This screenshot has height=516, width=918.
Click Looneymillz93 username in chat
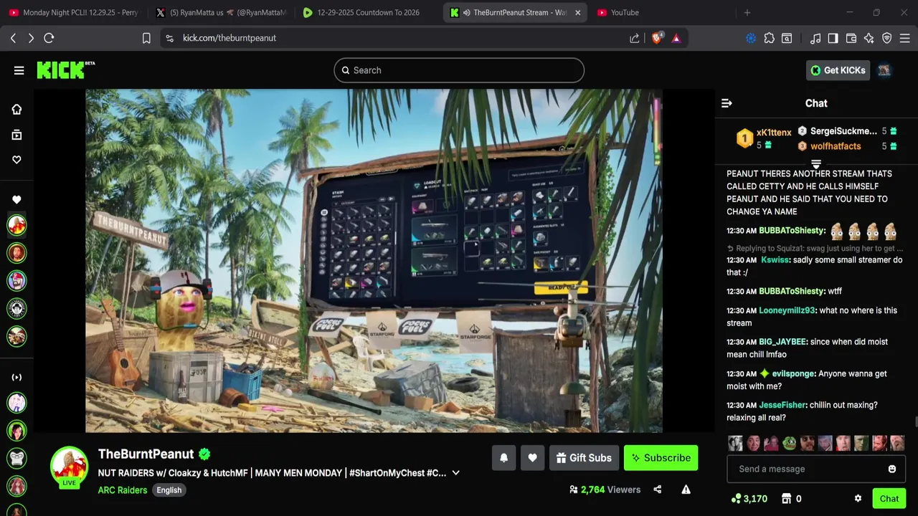[787, 310]
